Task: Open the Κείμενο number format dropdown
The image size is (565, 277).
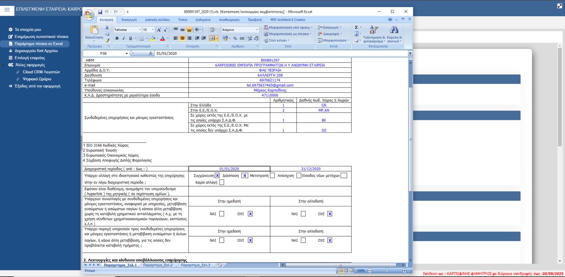Action: 257,30
